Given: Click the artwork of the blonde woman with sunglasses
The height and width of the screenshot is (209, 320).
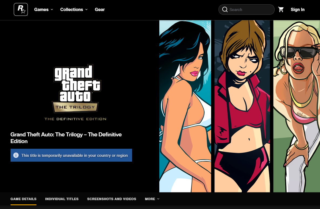Looking at the screenshot, I should click(x=297, y=108).
